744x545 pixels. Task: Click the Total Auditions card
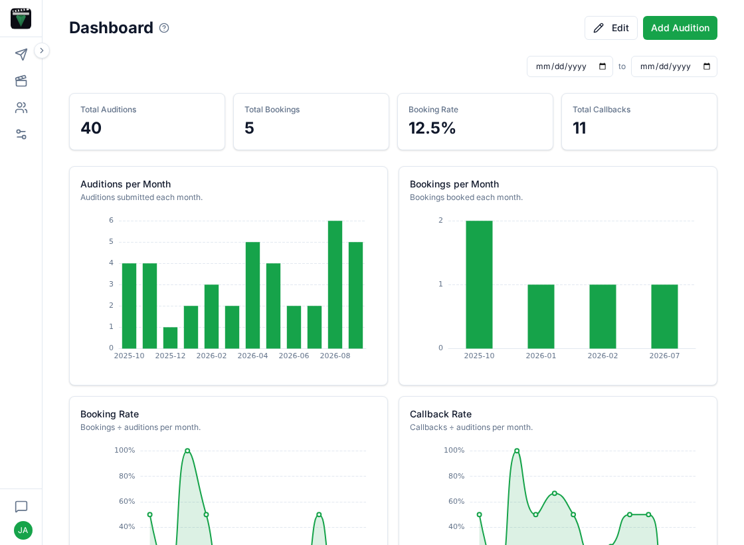coord(147,122)
